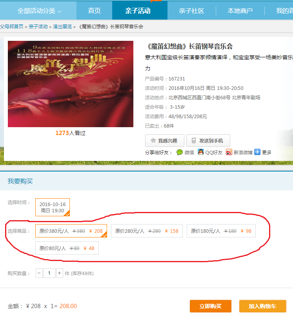The height and width of the screenshot is (314, 293).
Task: Switch to the 本地商户 tab
Action: pyautogui.click(x=240, y=11)
